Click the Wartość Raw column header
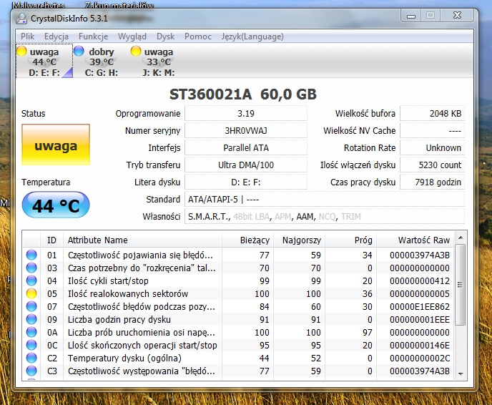The image size is (492, 405). coord(415,240)
